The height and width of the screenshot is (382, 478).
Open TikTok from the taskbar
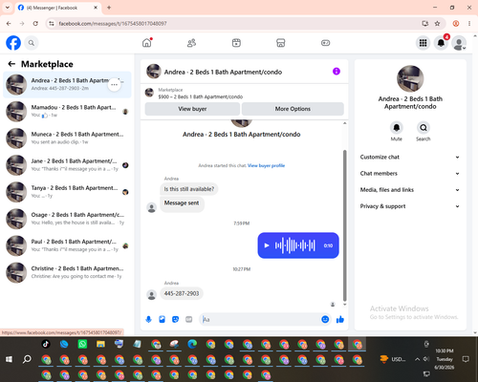tap(46, 344)
